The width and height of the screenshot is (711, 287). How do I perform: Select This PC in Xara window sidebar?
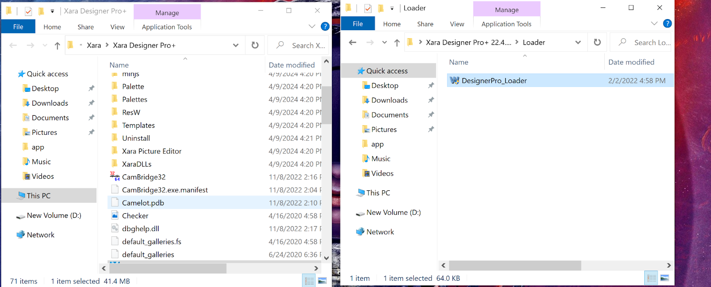[x=39, y=196]
